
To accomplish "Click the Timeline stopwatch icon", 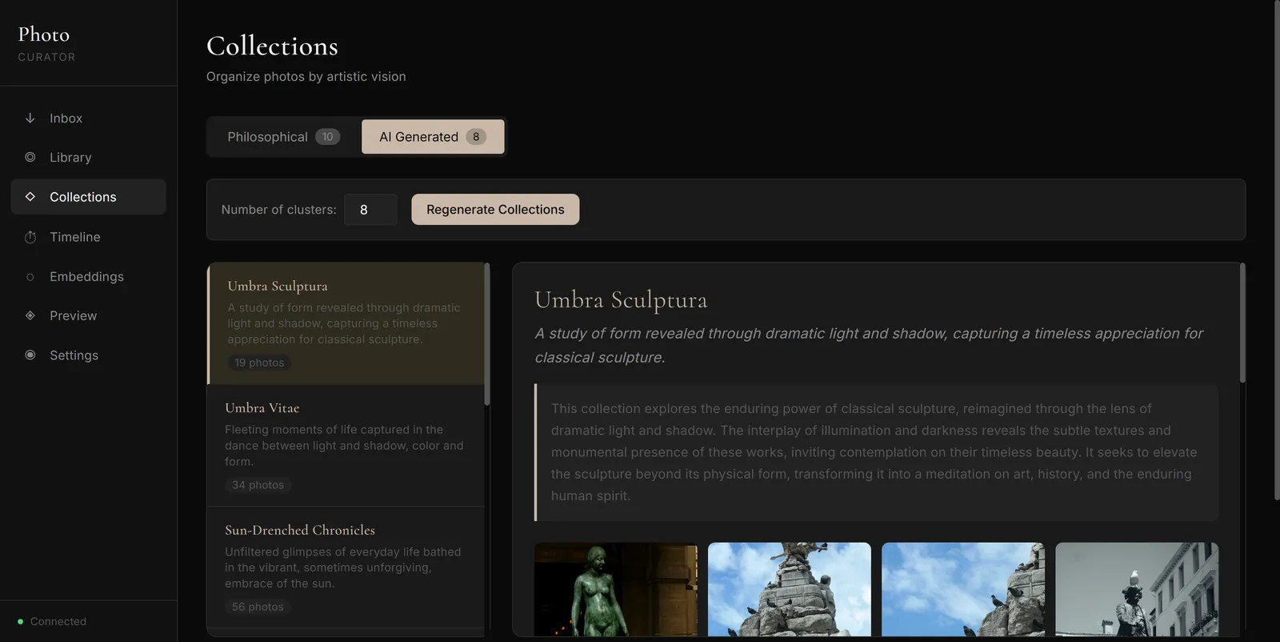I will coord(30,237).
